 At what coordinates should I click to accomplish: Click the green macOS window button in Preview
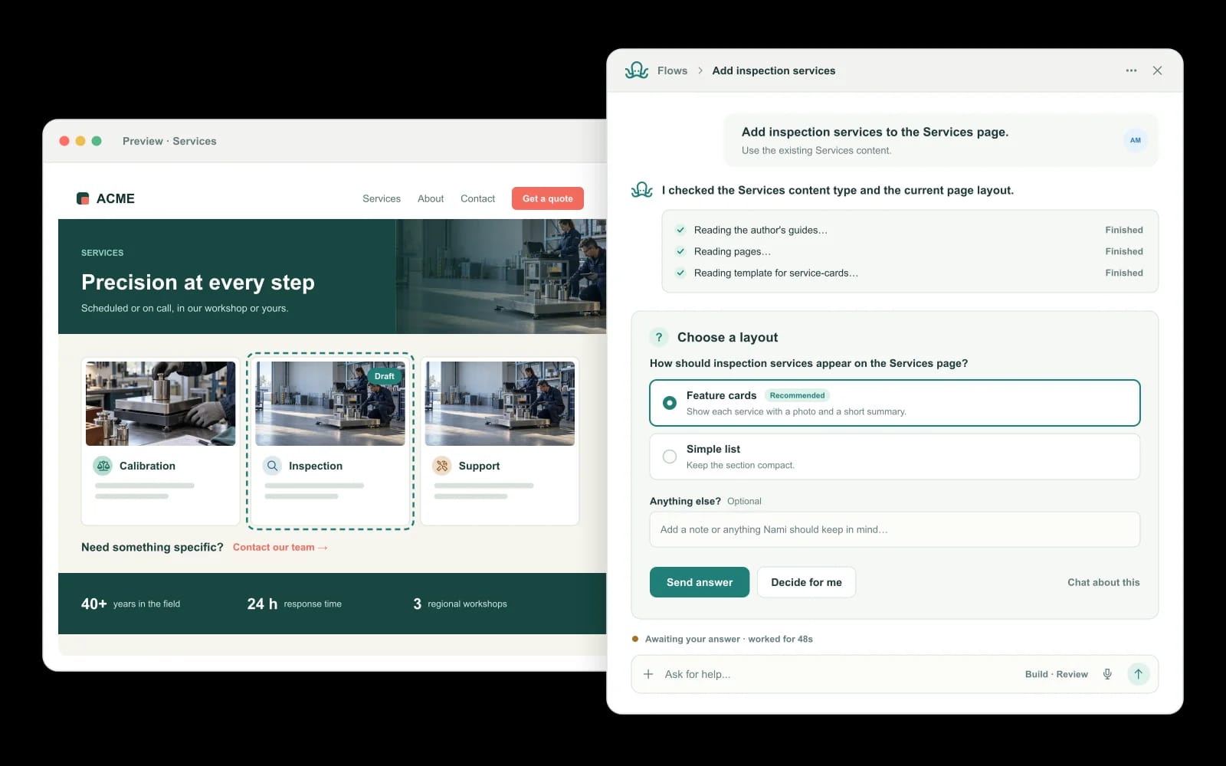click(x=97, y=141)
